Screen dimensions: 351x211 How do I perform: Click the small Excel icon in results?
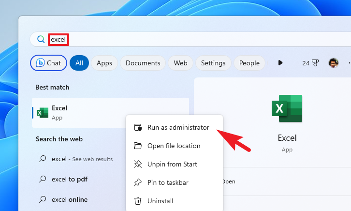coord(43,113)
